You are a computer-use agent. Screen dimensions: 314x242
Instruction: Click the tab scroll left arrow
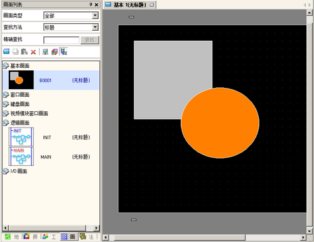pos(305,5)
